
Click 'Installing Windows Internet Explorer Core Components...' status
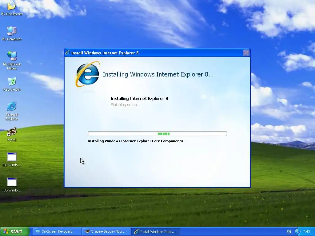pyautogui.click(x=137, y=141)
